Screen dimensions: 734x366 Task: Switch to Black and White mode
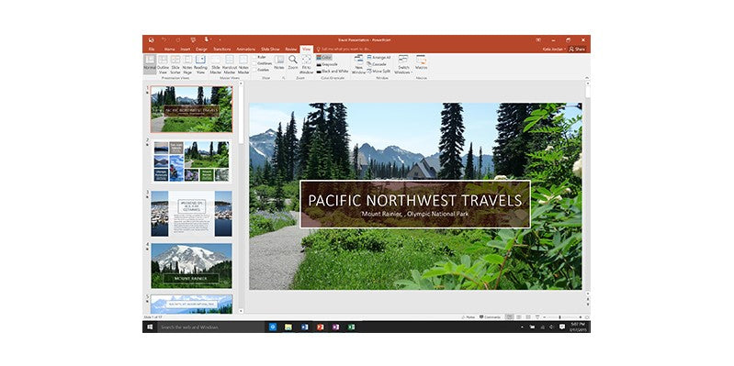333,71
